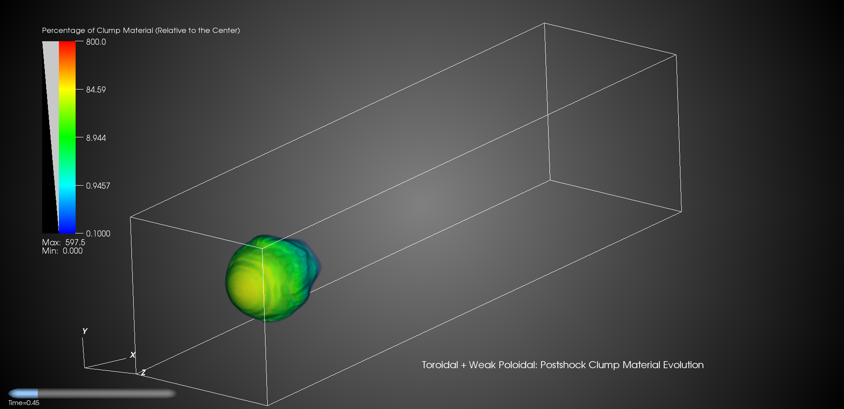Click the Z axis label on triad
This screenshot has width=844, height=409.
(143, 373)
